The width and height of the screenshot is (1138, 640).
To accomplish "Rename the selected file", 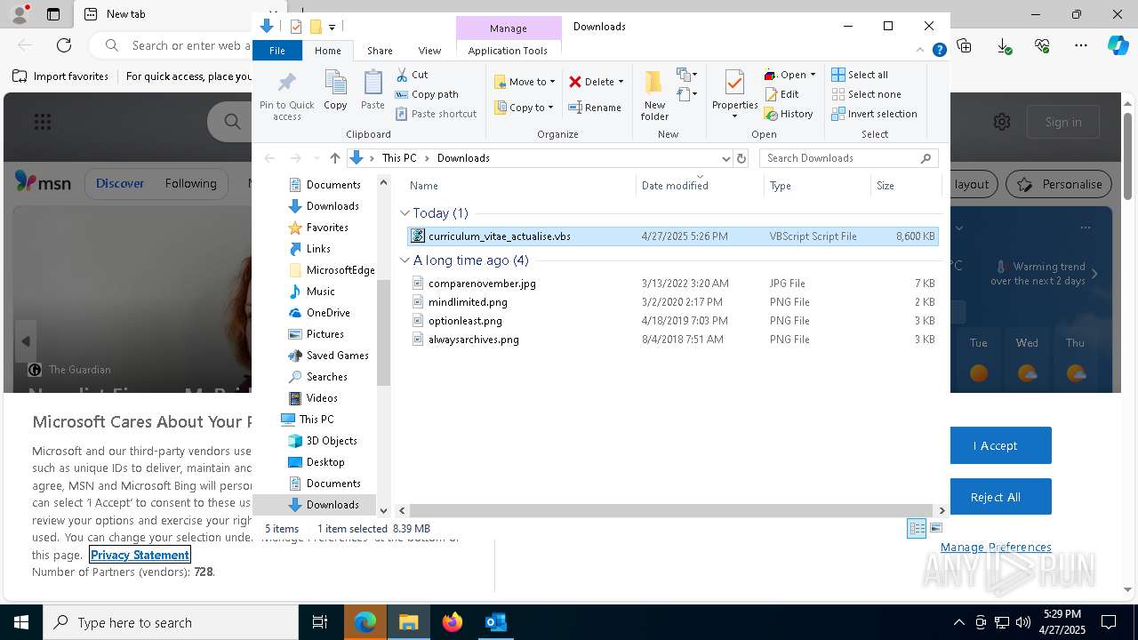I will point(595,108).
